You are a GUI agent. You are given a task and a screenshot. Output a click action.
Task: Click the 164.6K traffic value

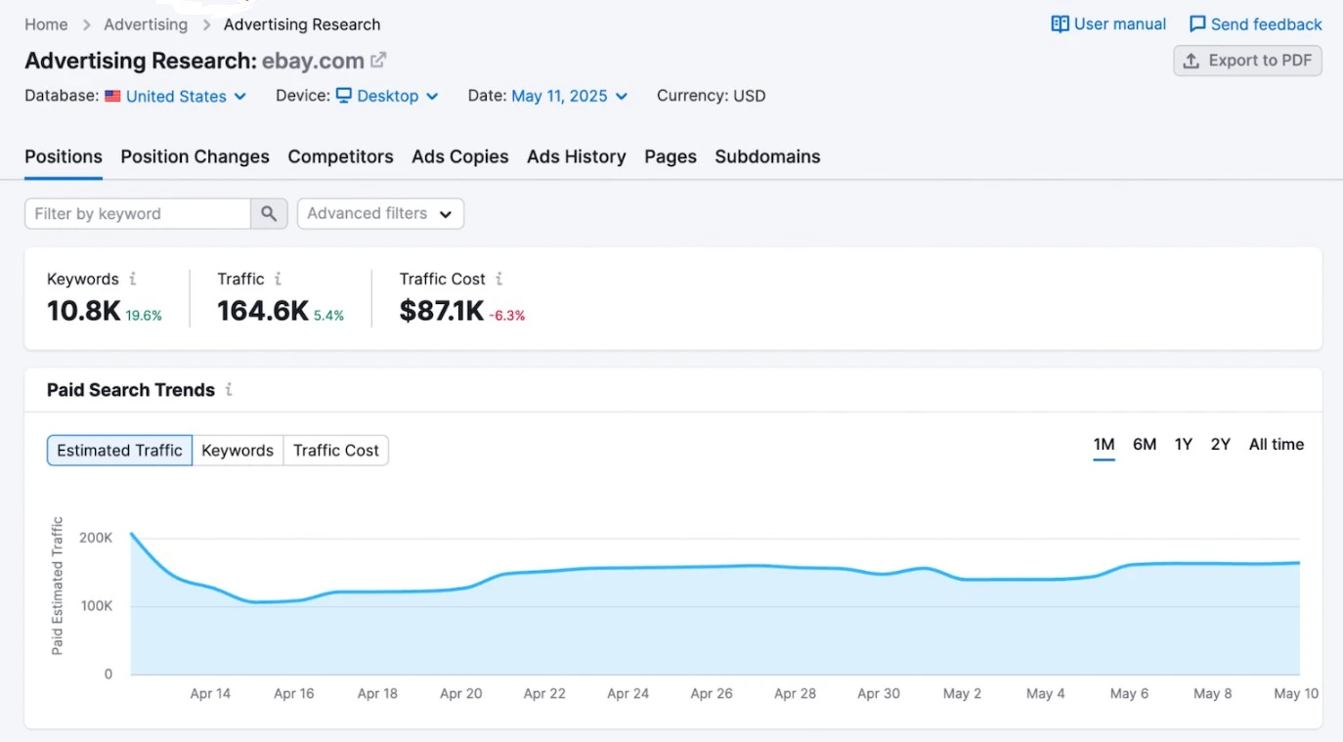pyautogui.click(x=263, y=311)
